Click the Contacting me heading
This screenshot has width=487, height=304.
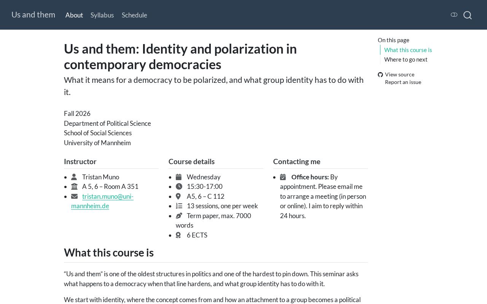[x=297, y=161]
